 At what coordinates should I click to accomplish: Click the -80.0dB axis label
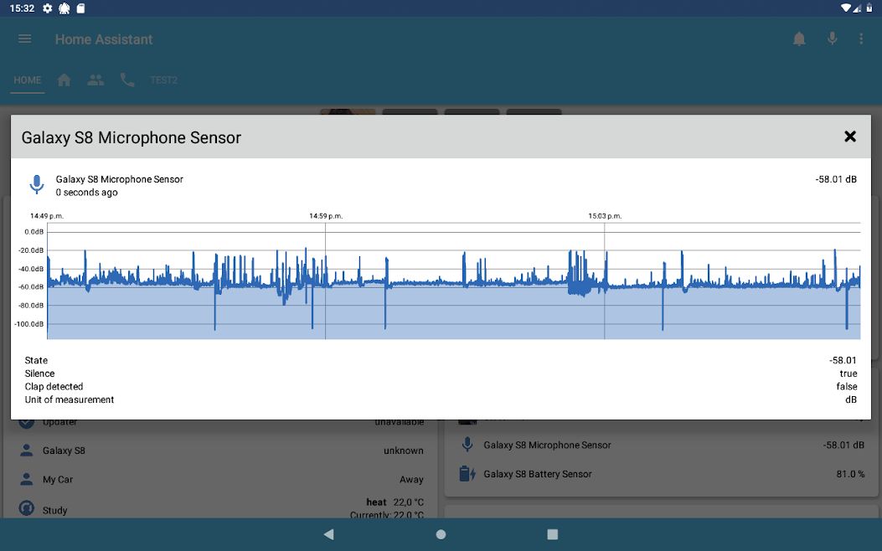tap(31, 306)
